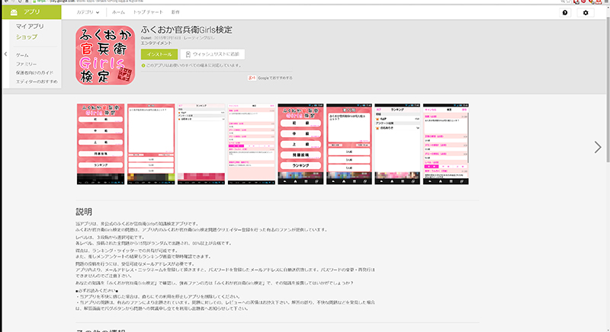Open the settings gear icon
This screenshot has height=332, width=610.
click(x=586, y=13)
